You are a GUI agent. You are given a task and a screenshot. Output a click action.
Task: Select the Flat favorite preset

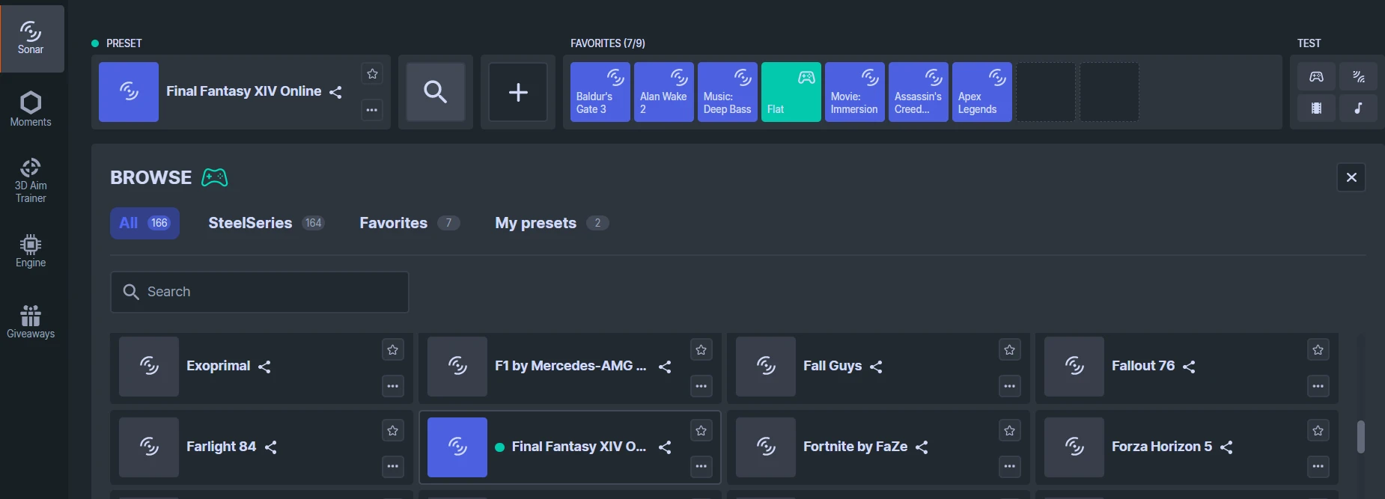(791, 92)
